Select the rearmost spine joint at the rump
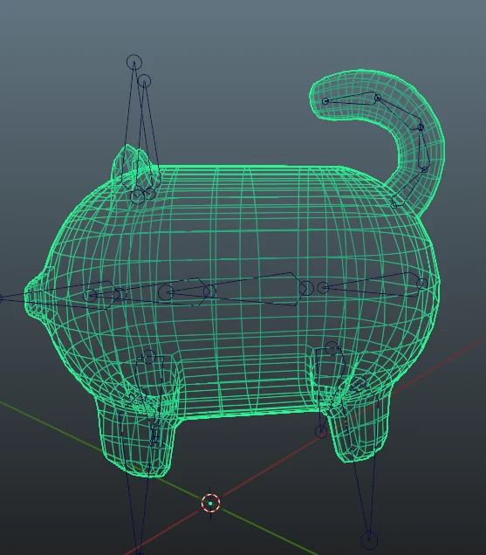The image size is (486, 555). (x=422, y=284)
